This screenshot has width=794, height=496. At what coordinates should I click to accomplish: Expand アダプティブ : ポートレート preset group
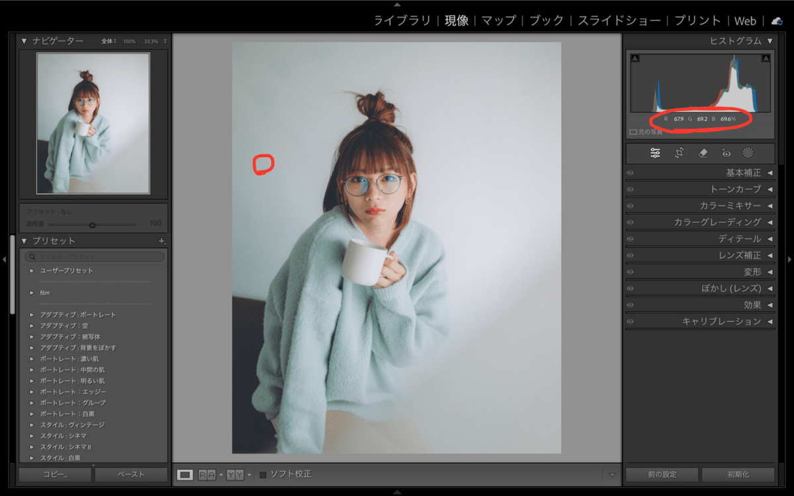pos(31,315)
